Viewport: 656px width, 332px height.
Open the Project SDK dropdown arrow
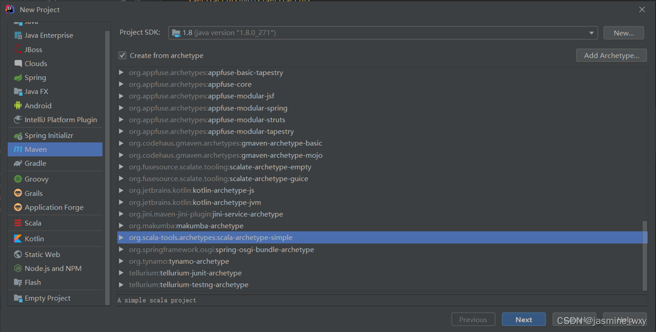click(x=591, y=33)
